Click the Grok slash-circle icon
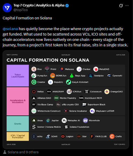The height and width of the screenshot is (156, 133). pos(121,6)
